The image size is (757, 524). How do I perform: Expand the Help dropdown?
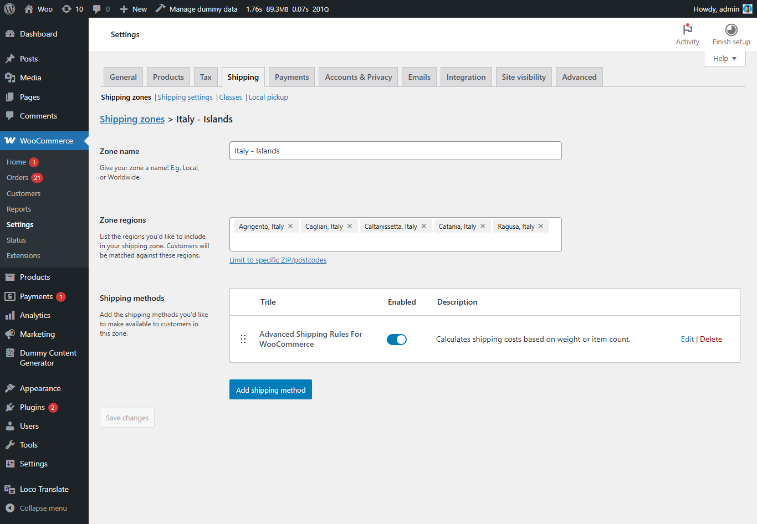tap(725, 58)
